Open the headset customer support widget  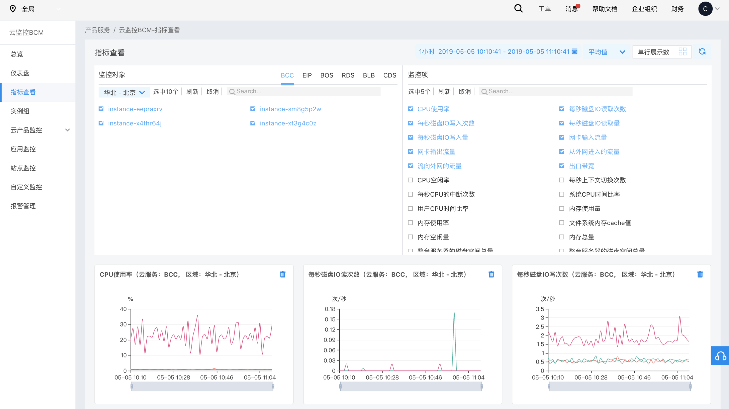tap(720, 356)
